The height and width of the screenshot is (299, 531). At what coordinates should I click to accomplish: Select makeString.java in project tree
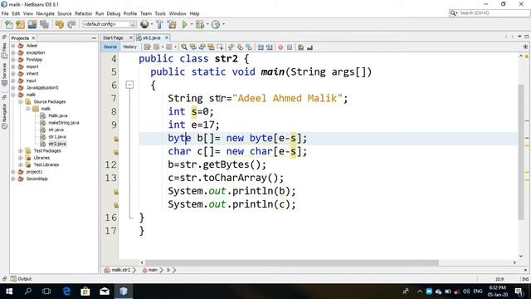(x=64, y=123)
